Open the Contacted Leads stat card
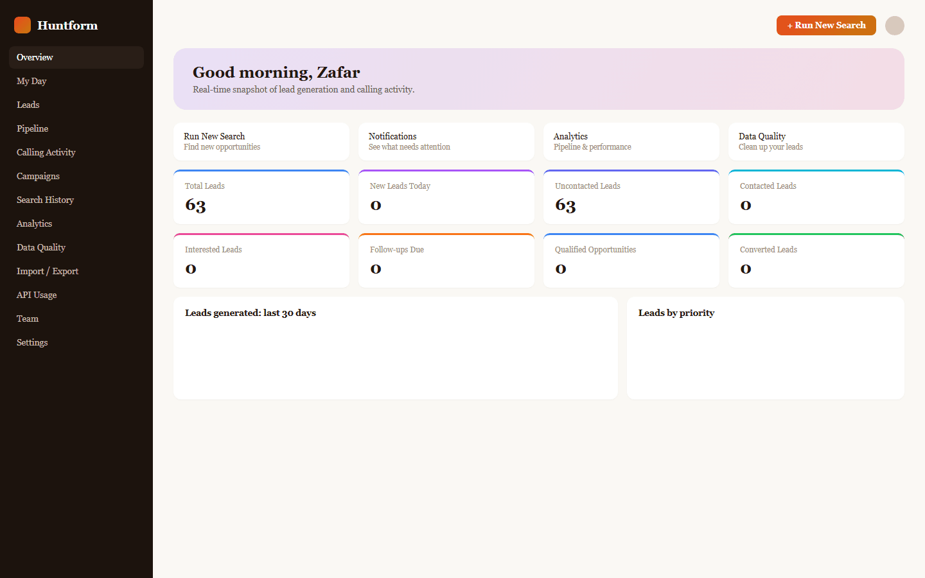 point(816,197)
